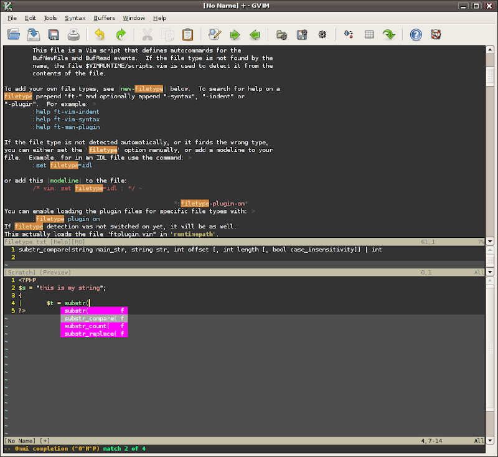Click the Open file toolbar icon

click(14, 34)
